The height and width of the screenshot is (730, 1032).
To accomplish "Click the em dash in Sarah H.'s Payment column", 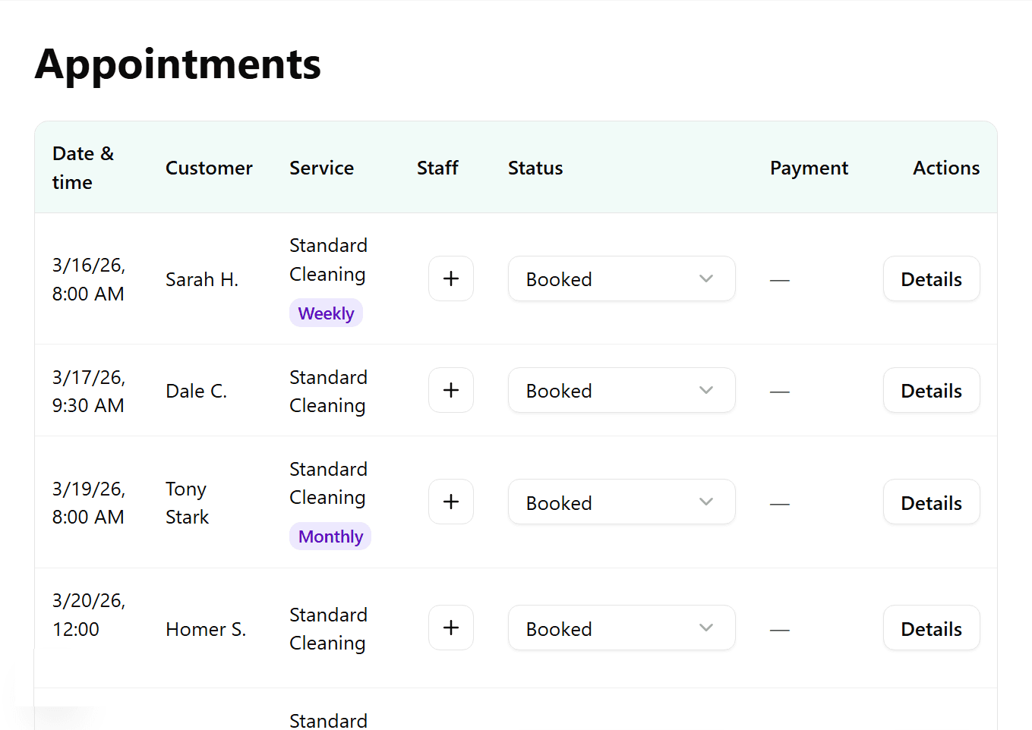I will [780, 278].
